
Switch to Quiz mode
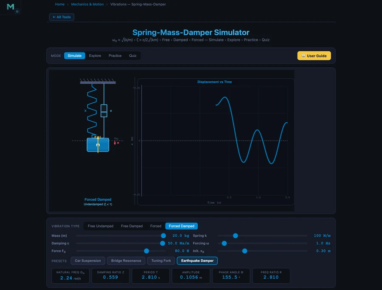133,55
